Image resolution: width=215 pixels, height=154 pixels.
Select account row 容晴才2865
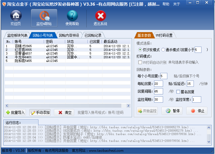tap(68, 46)
